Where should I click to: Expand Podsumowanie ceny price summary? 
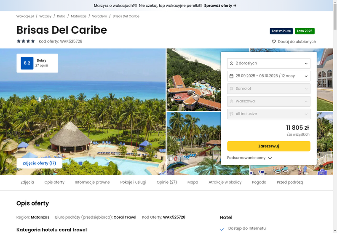[249, 158]
